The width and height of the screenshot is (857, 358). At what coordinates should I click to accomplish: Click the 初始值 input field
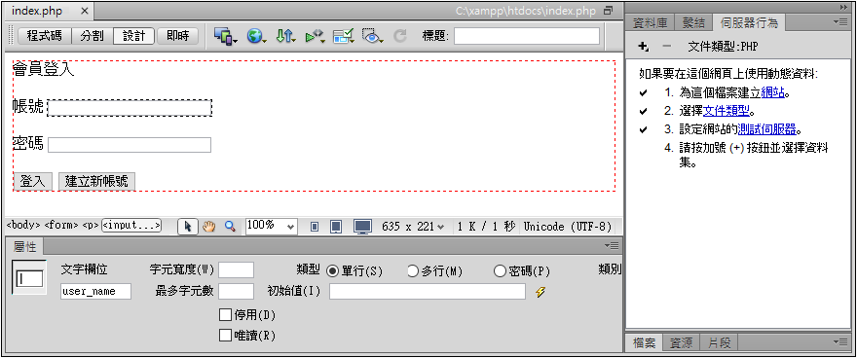[428, 292]
